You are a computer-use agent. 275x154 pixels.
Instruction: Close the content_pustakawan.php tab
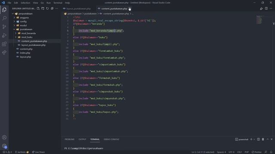click(x=130, y=9)
